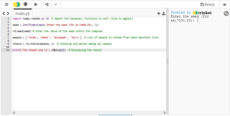Open the hamburger menu

(6, 4)
